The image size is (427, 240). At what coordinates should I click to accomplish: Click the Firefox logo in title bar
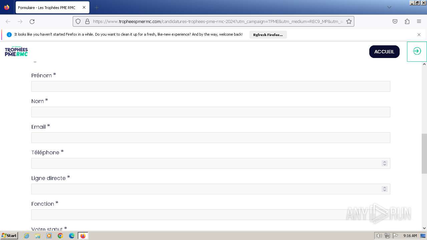[x=7, y=7]
